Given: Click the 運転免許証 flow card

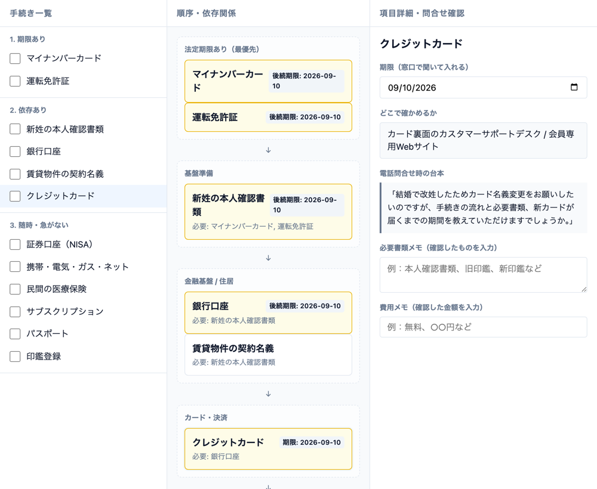Looking at the screenshot, I should pyautogui.click(x=268, y=117).
